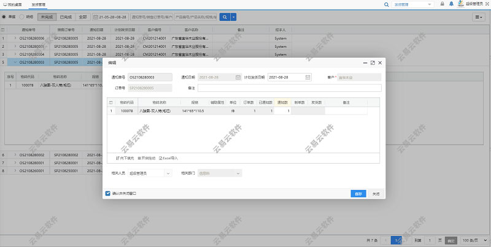The image size is (491, 247).
Task: Click the confirm button beside page jump field
Action: pos(451,240)
